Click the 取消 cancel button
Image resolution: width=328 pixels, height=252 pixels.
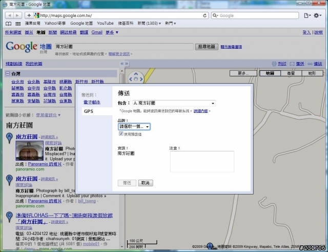tap(146, 183)
